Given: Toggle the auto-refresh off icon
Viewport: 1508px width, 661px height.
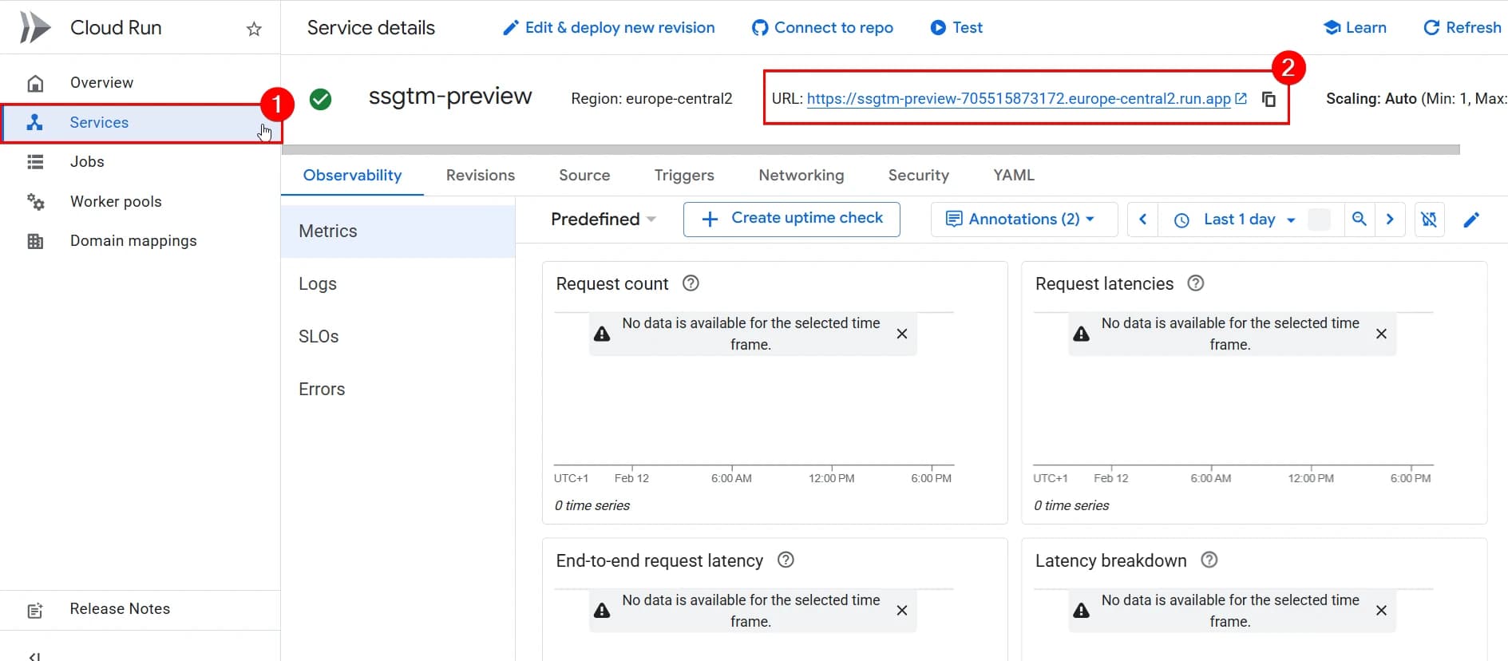Looking at the screenshot, I should click(1429, 220).
